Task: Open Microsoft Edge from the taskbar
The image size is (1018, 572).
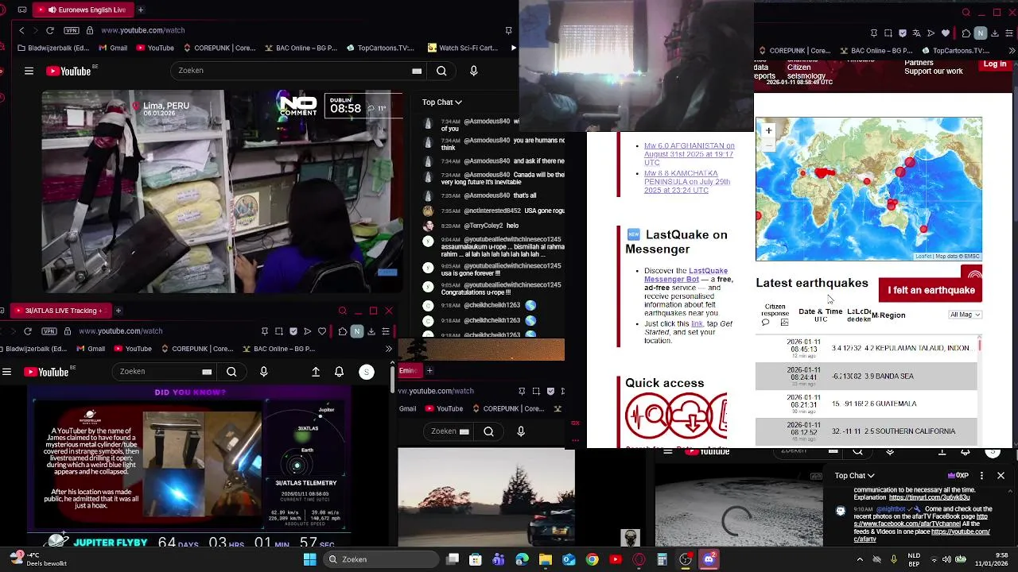Action: pos(522,559)
